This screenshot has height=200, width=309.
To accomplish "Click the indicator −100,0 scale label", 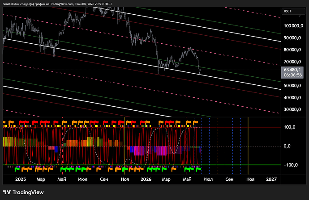I will click(x=291, y=165).
